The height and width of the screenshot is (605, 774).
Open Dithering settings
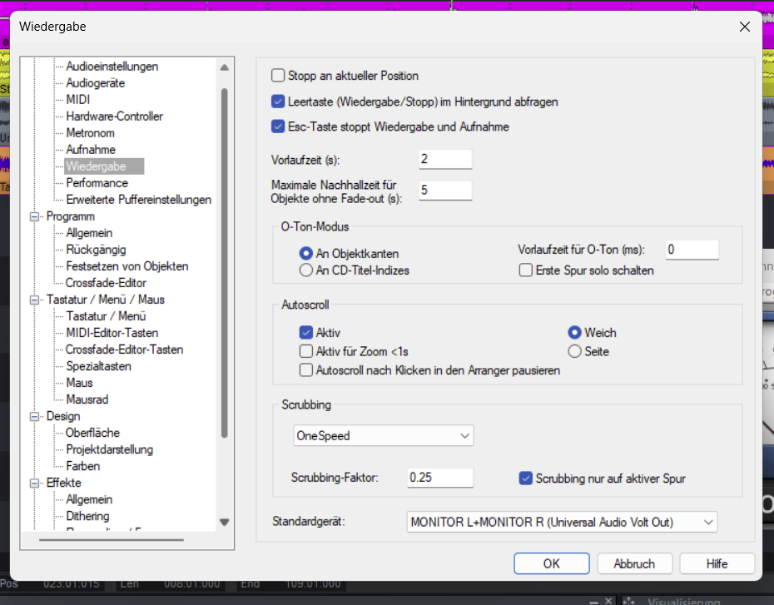pos(88,516)
